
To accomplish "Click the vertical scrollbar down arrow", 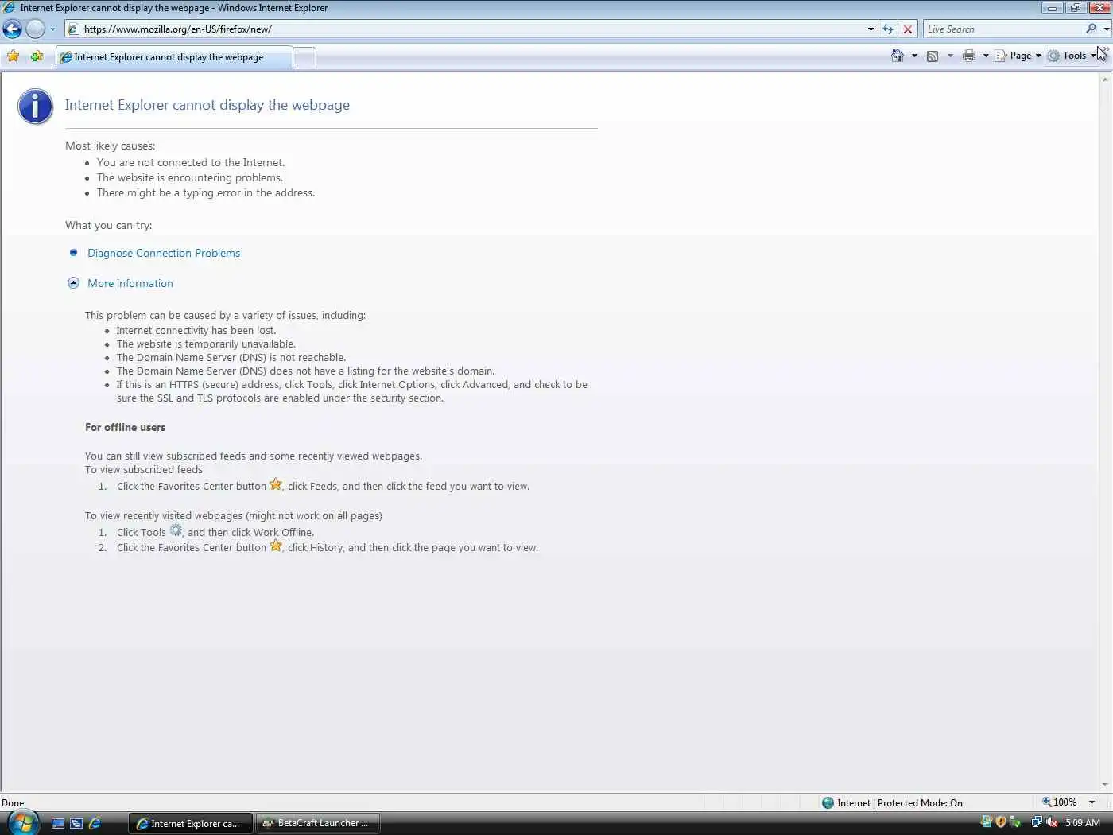I will tap(1105, 785).
